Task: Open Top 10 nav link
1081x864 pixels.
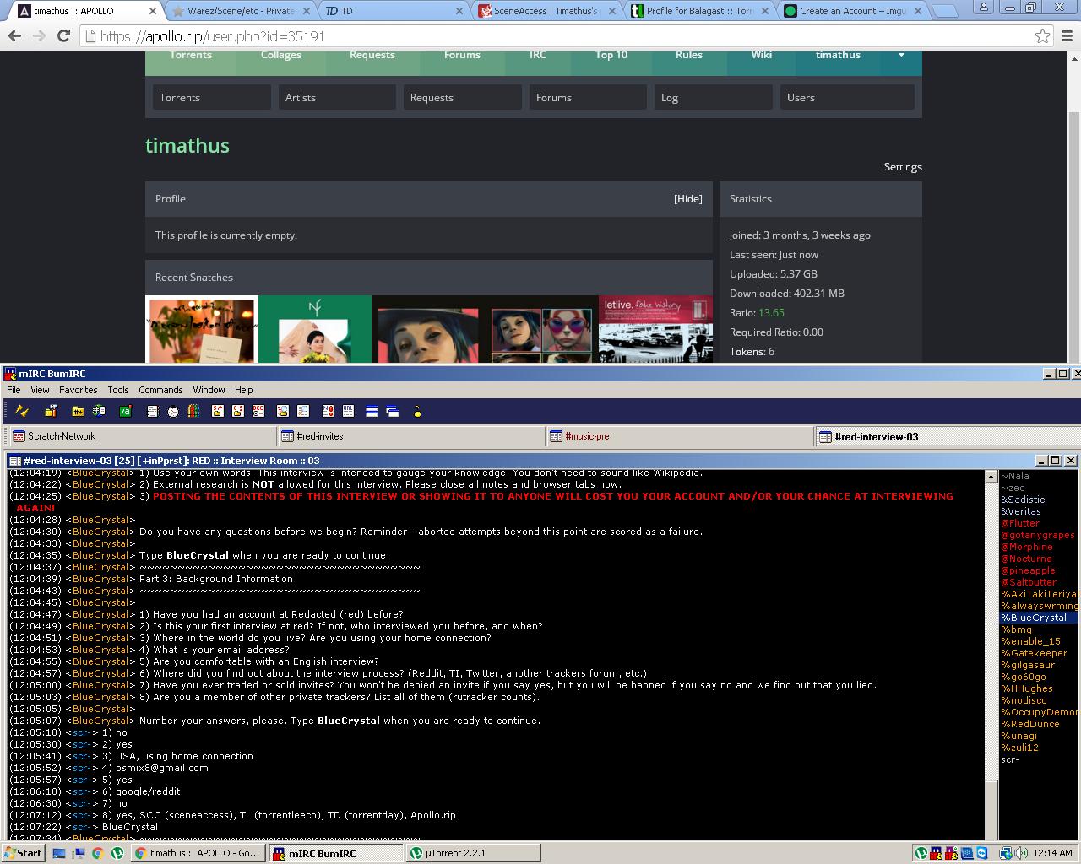Action: point(611,55)
